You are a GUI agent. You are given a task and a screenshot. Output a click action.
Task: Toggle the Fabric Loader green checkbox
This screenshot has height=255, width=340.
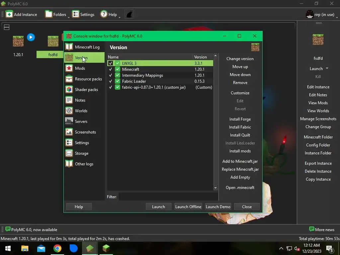118,81
